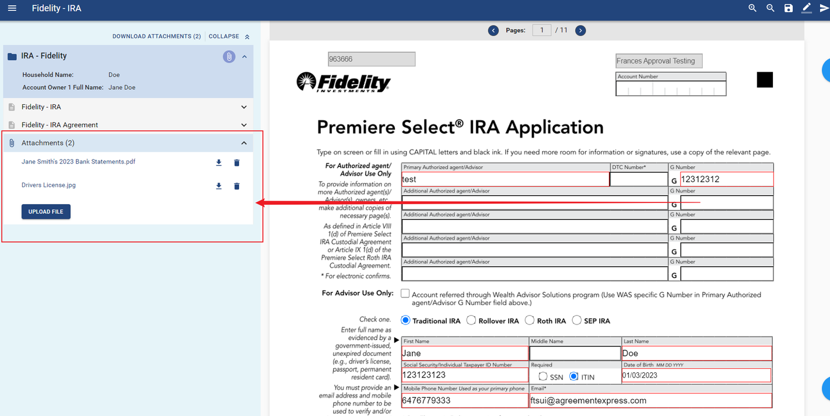Screen dimensions: 830x416
Task: Click the page number input box
Action: tap(542, 30)
